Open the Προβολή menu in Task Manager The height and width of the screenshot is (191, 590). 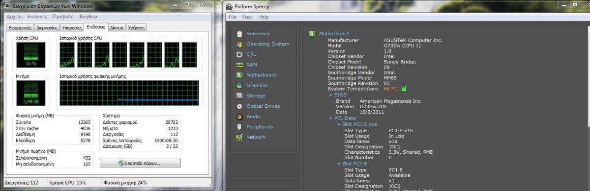point(63,17)
